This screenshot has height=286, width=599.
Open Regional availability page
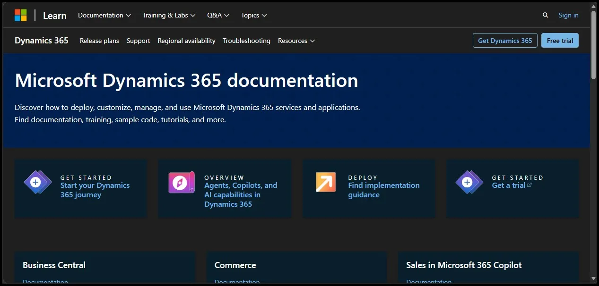186,41
